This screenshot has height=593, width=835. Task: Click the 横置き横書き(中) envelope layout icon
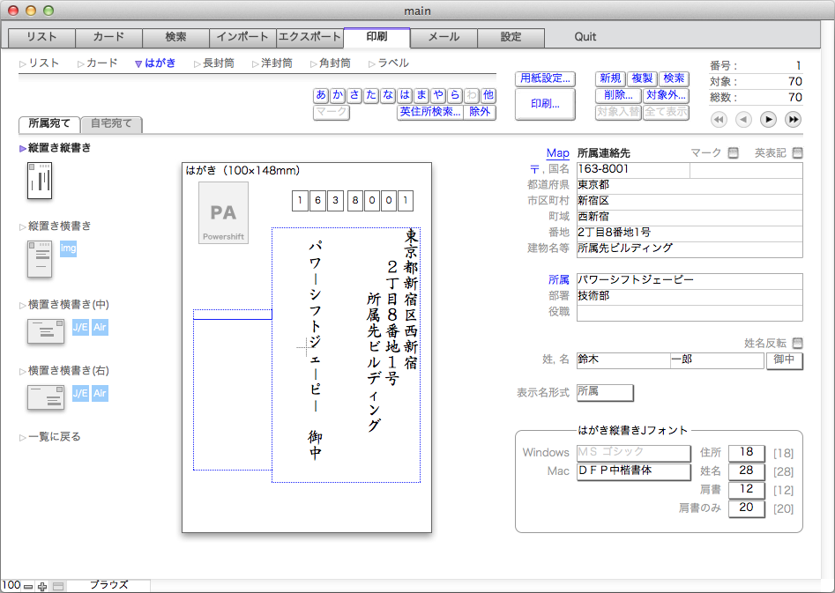(45, 331)
